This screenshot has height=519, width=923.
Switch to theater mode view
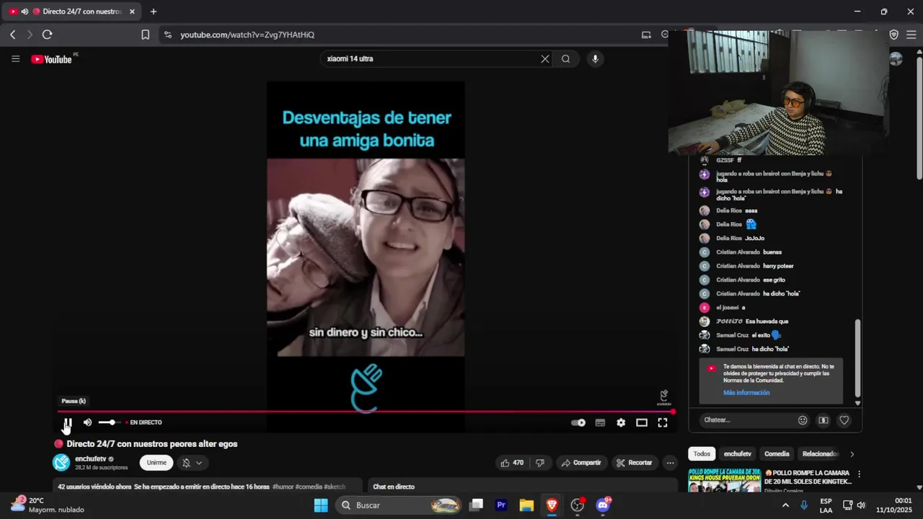point(642,422)
